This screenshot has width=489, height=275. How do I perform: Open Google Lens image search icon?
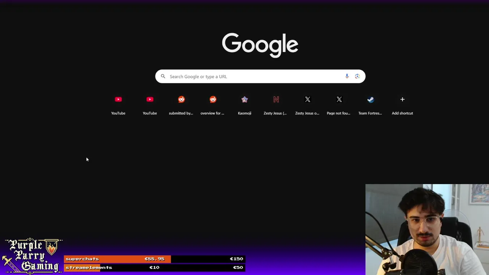357,76
